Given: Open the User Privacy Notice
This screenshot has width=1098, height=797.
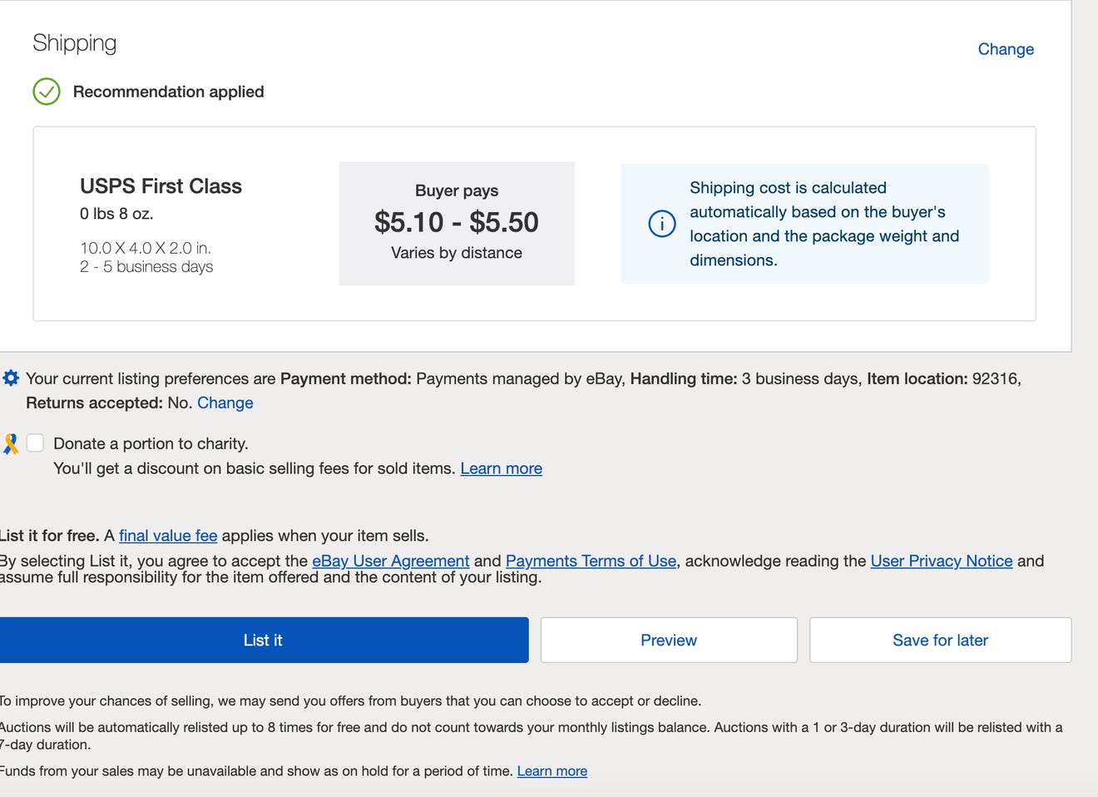Looking at the screenshot, I should 941,561.
